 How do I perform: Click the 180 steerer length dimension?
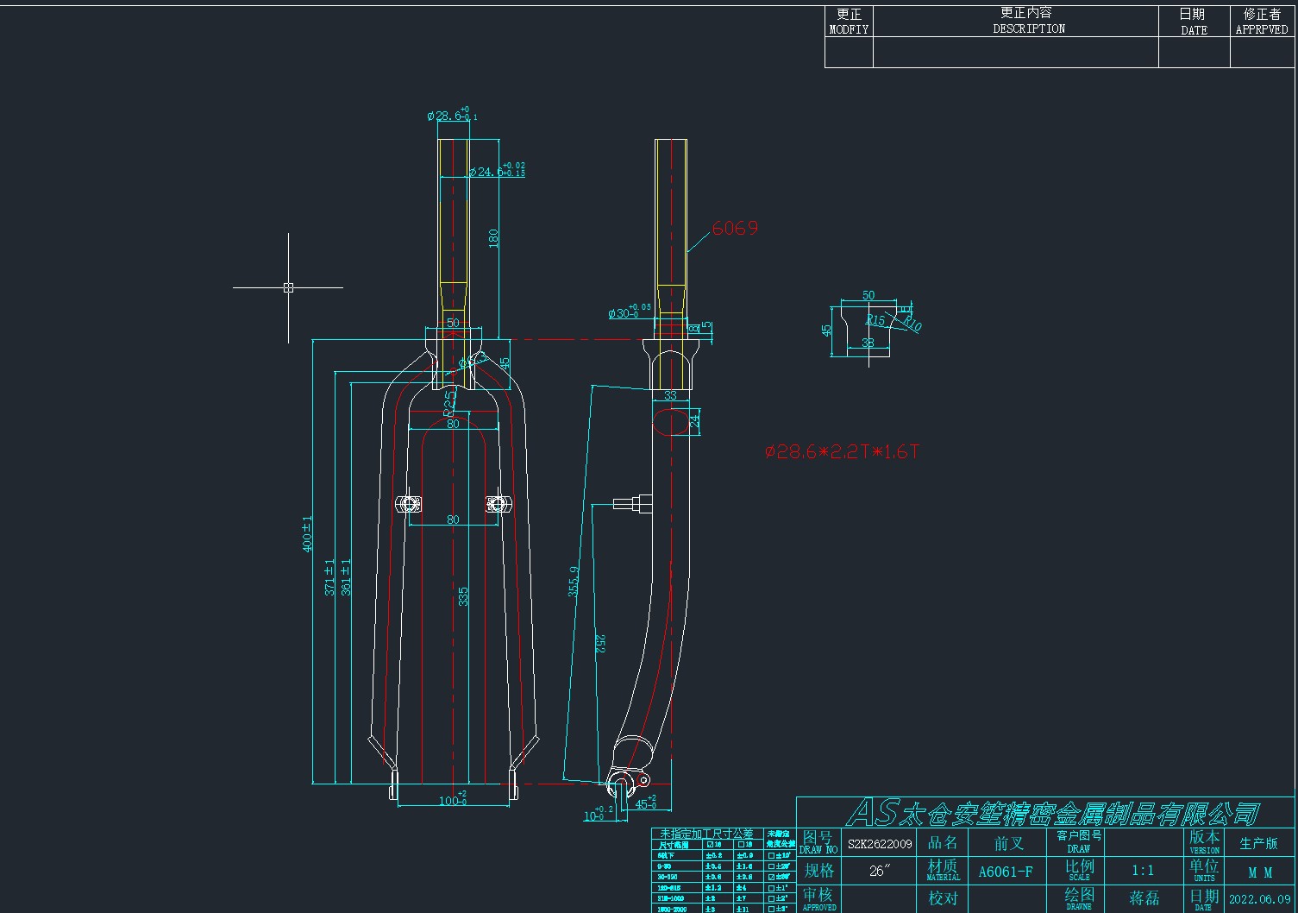(494, 238)
